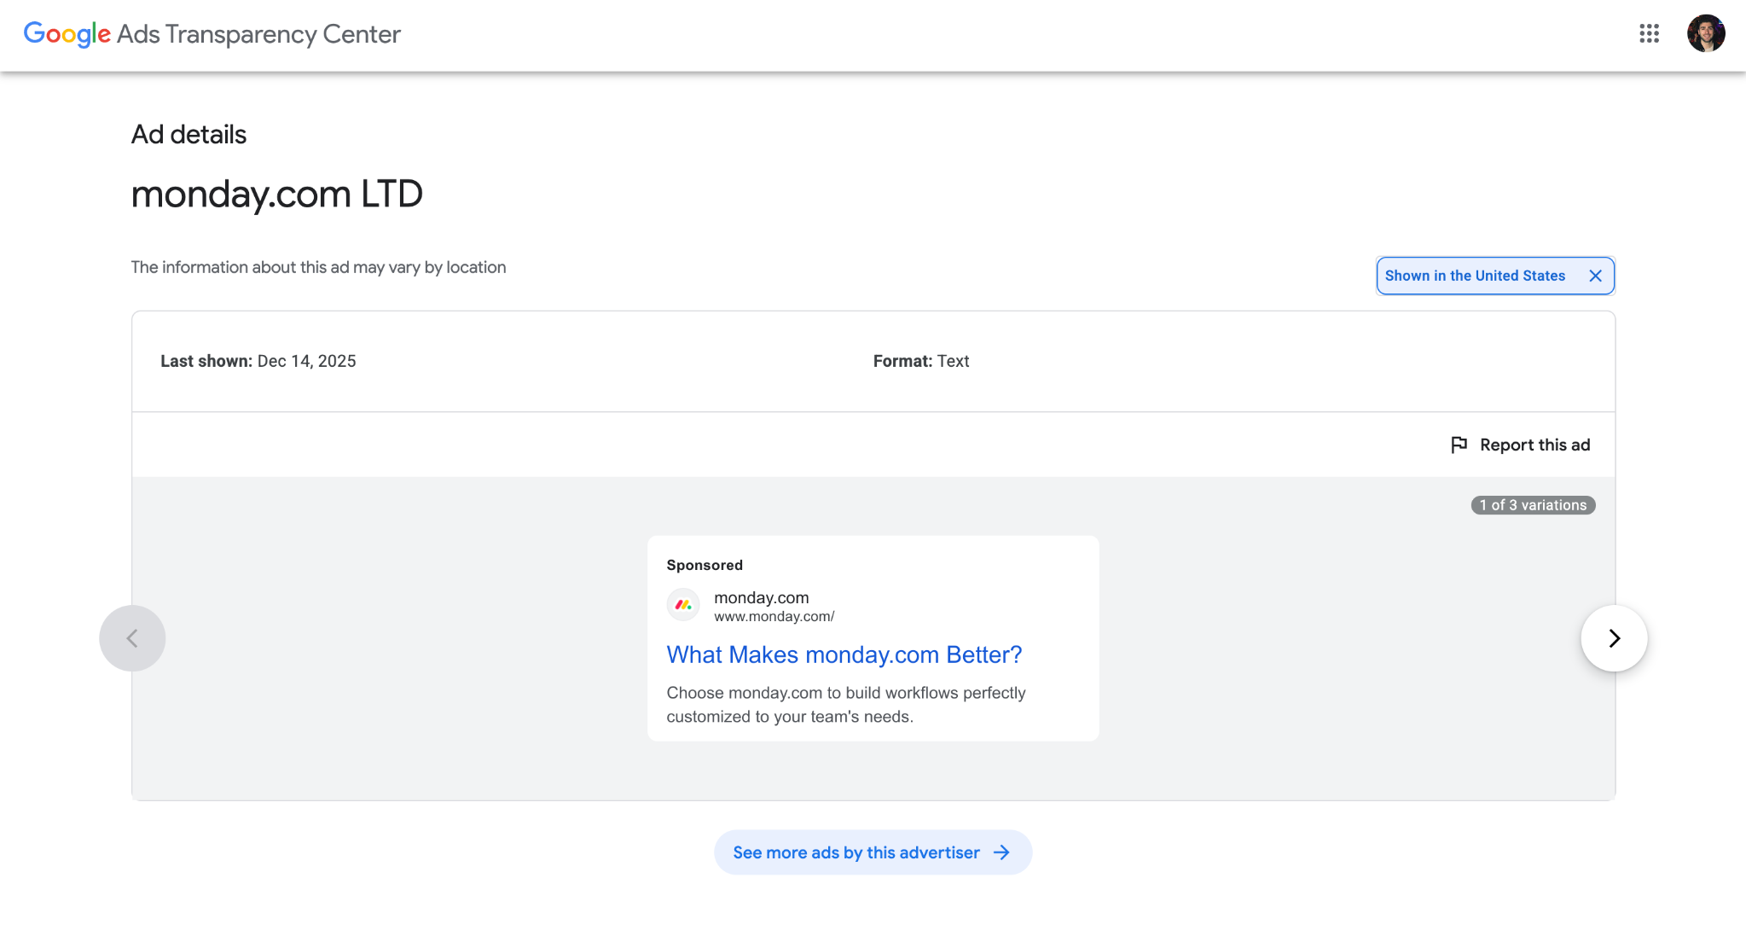Click the Google logo in the header
The image size is (1746, 942).
click(x=67, y=34)
